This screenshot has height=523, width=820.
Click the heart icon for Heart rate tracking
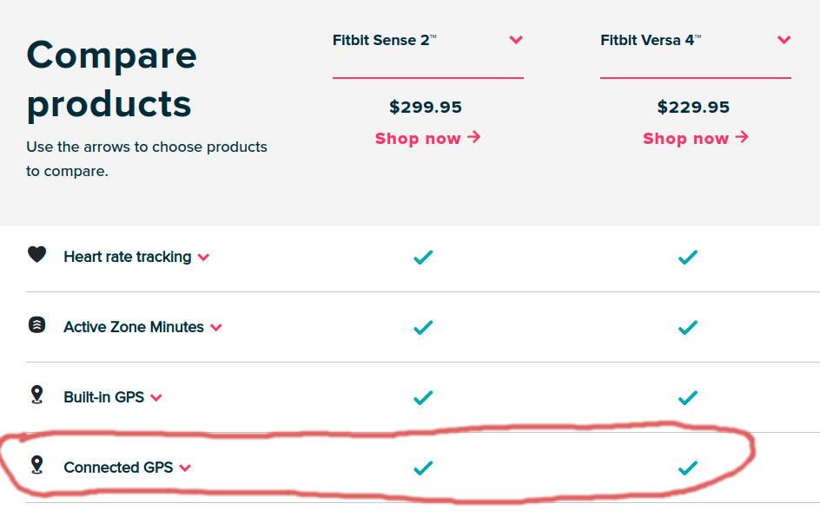tap(36, 255)
